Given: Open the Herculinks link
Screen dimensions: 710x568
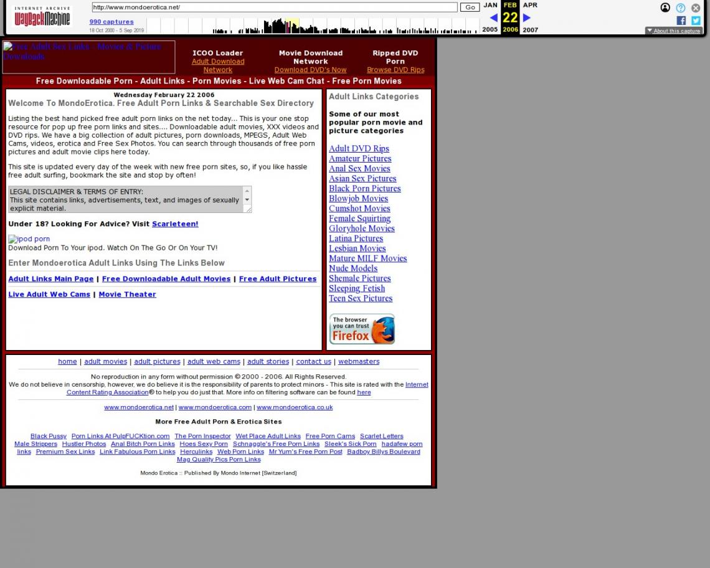Looking at the screenshot, I should click(196, 452).
